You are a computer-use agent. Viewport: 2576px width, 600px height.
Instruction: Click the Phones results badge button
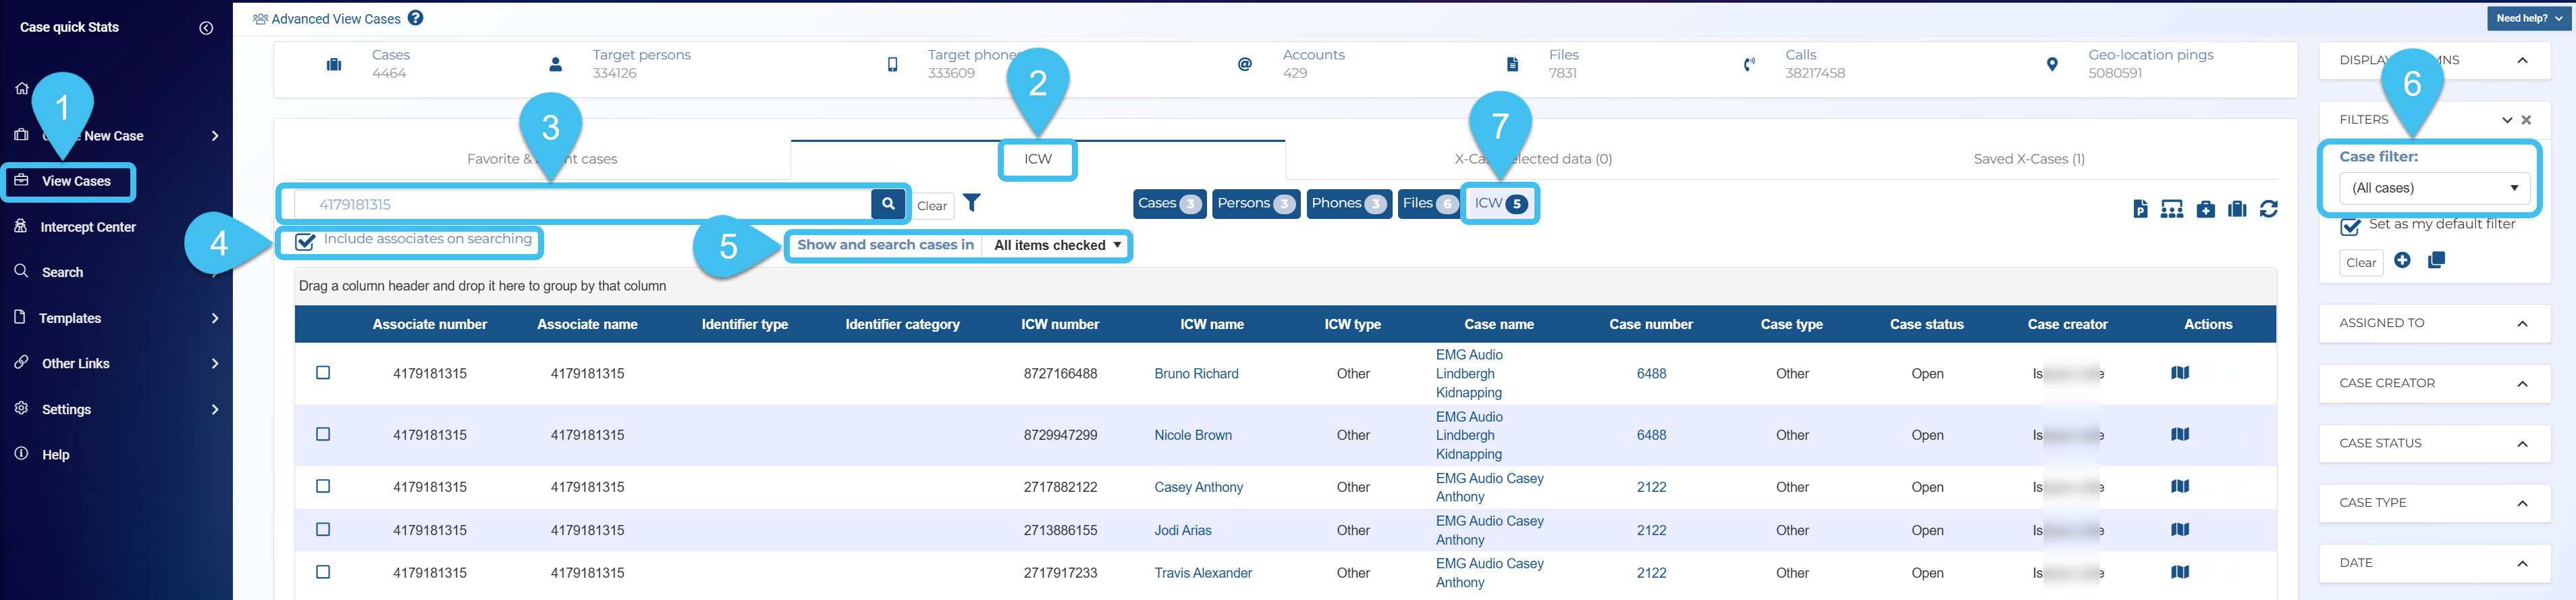[x=1347, y=203]
